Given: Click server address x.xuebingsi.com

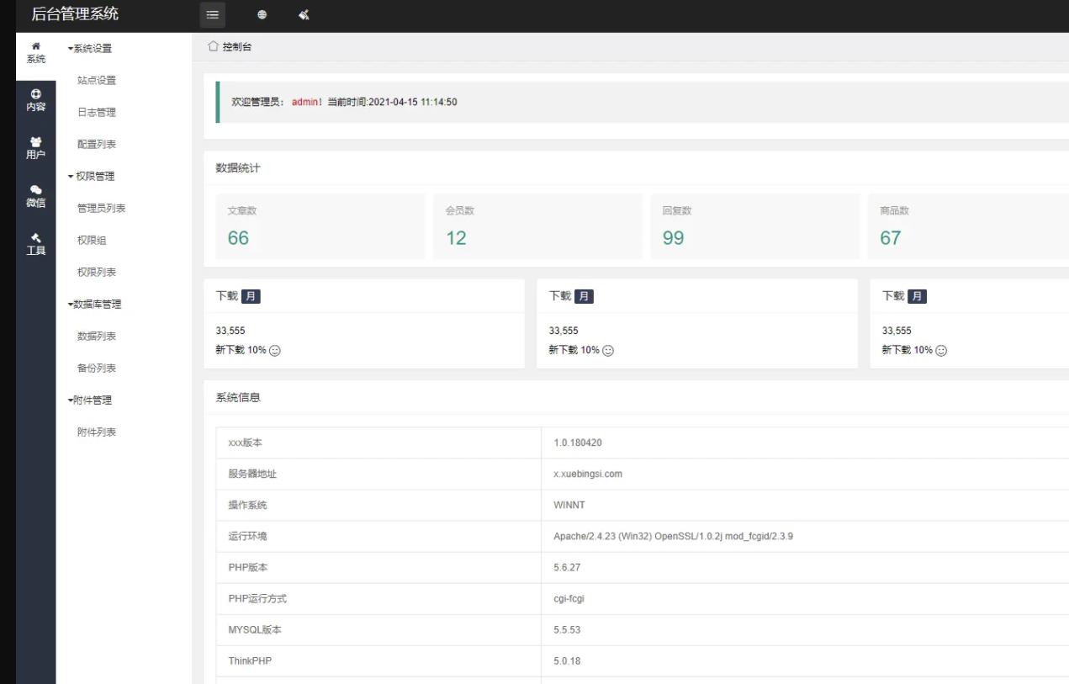Looking at the screenshot, I should tap(588, 474).
